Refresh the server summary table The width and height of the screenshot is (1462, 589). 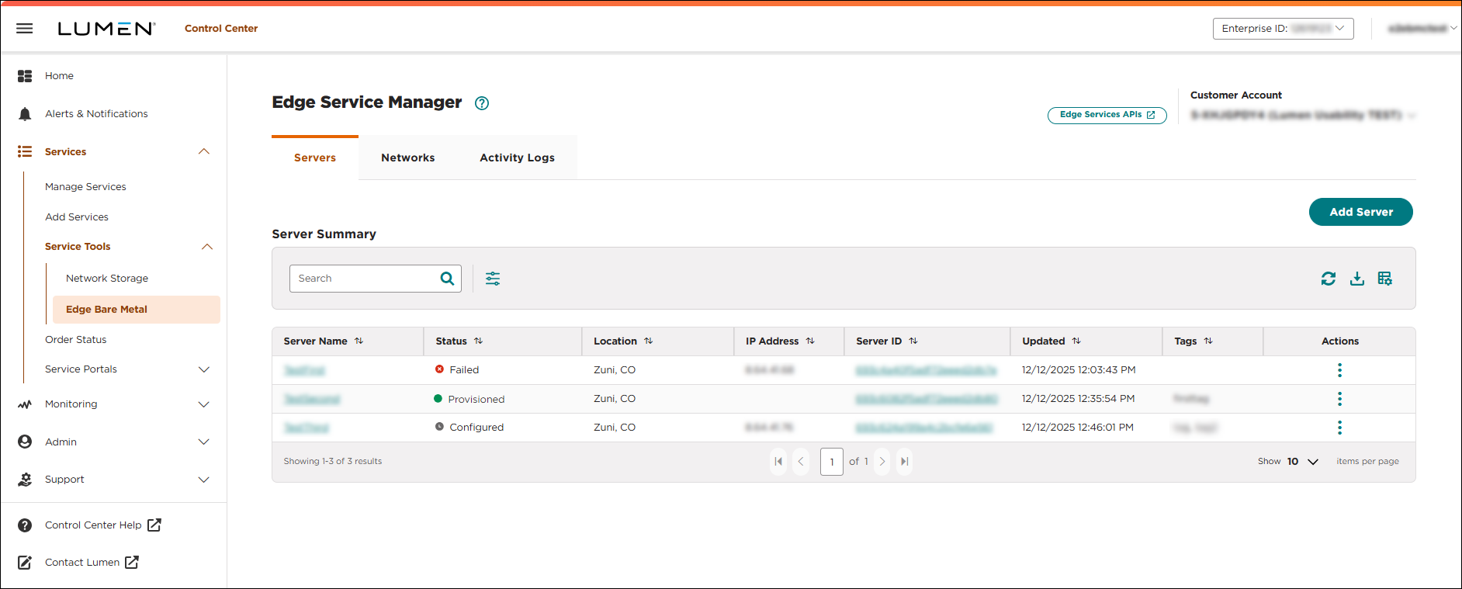pyautogui.click(x=1329, y=279)
